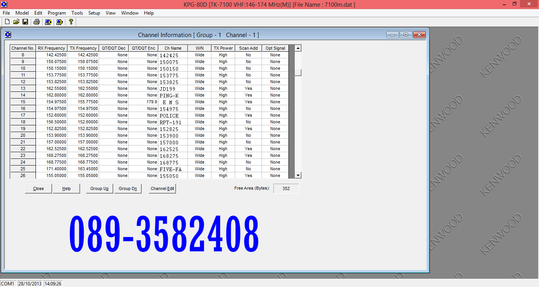Open the Model menu
Screen dimensions: 539x287
(x=22, y=13)
